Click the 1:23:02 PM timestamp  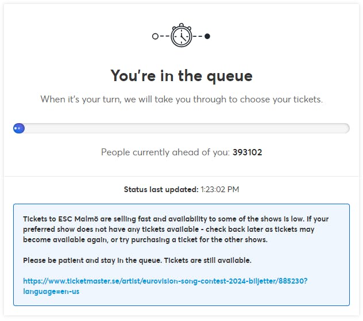point(219,189)
